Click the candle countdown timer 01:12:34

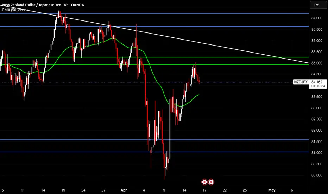click(x=318, y=86)
